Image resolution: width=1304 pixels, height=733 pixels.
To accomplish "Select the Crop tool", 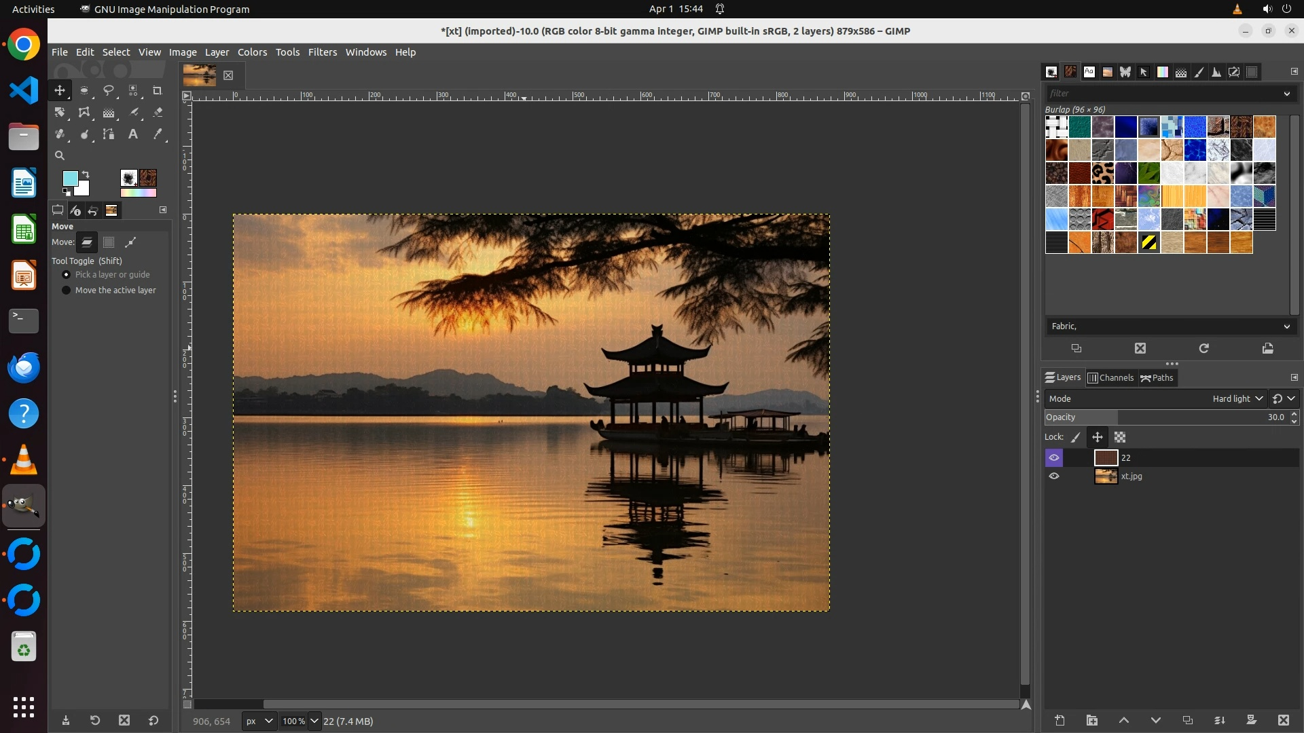I will [157, 90].
